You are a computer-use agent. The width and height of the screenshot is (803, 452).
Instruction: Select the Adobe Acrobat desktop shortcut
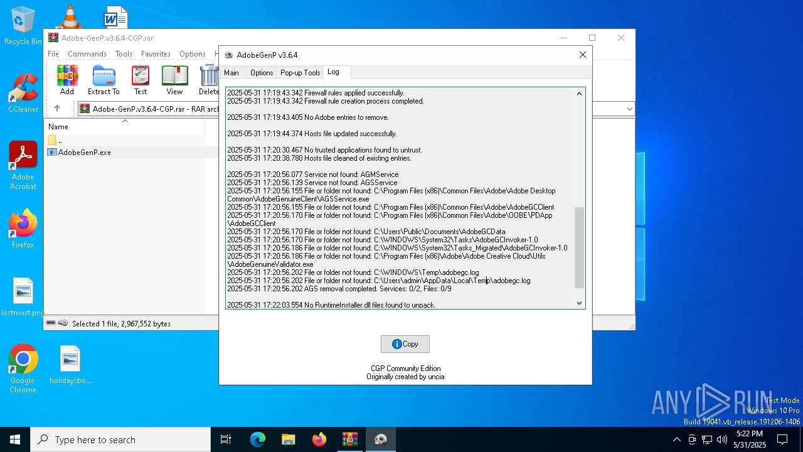coord(23,166)
